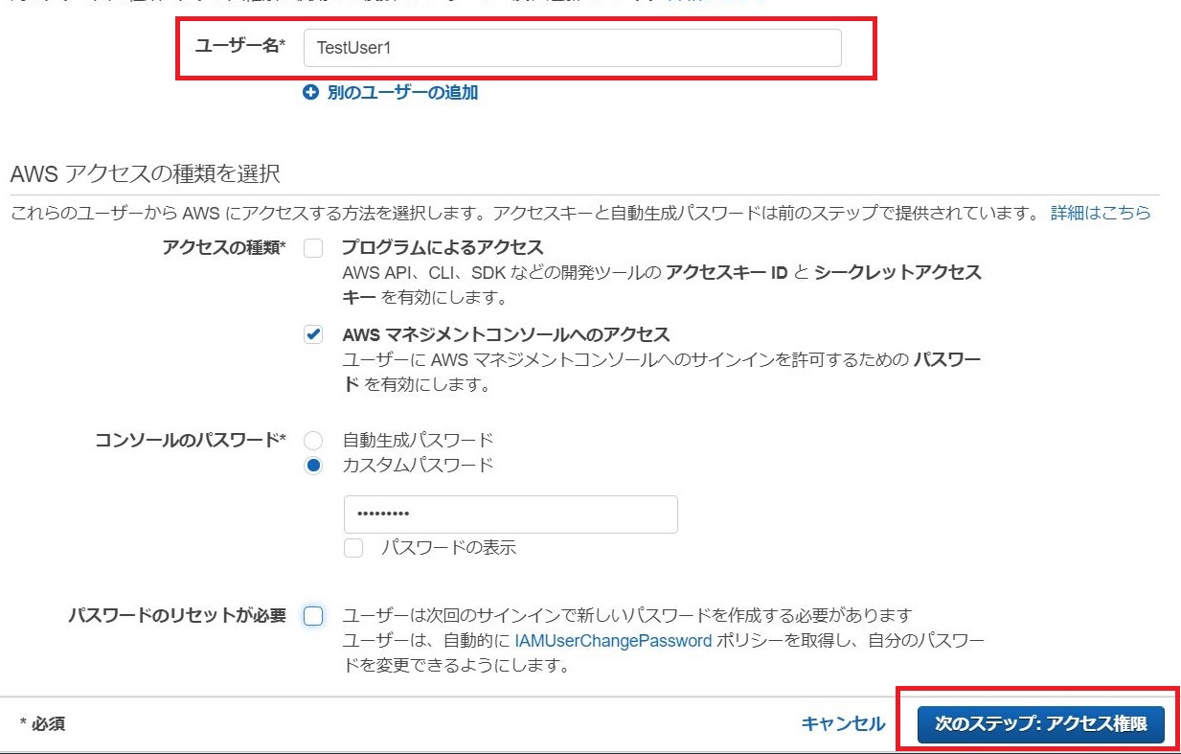1181x754 pixels.
Task: Enable programmatic access checkbox
Action: coord(312,249)
